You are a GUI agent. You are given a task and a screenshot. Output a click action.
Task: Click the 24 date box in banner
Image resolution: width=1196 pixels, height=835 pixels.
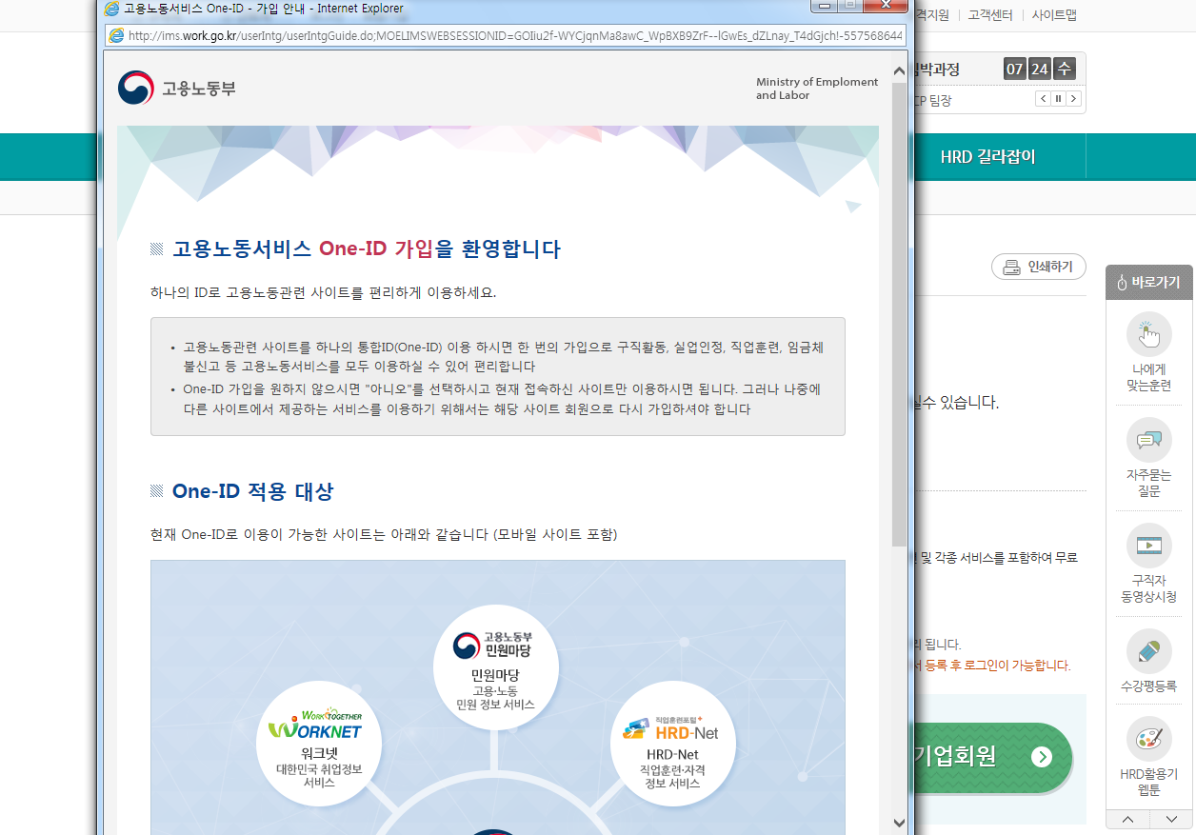1040,70
